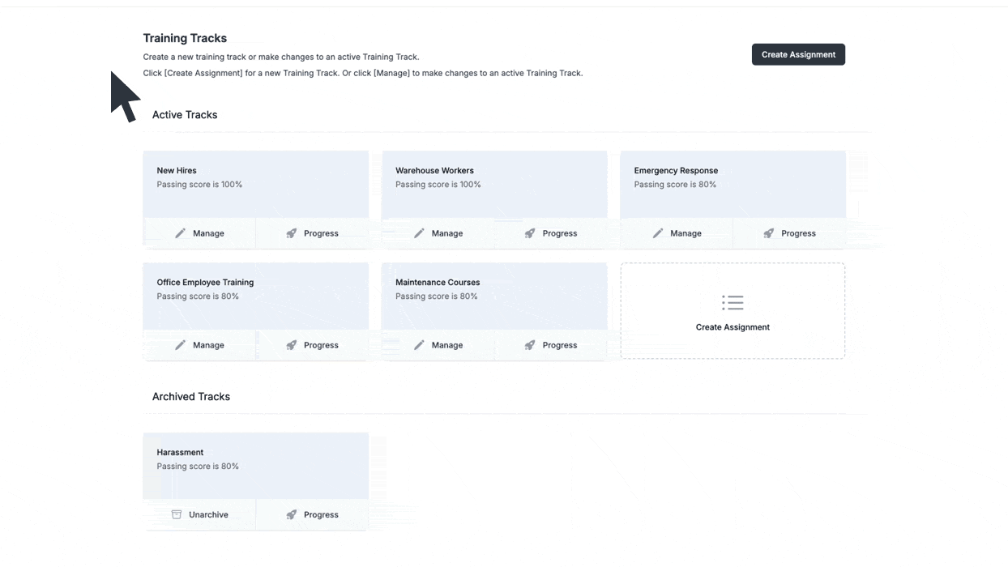Click archive box icon on Harassment card
This screenshot has height=567, width=1008.
click(x=177, y=514)
